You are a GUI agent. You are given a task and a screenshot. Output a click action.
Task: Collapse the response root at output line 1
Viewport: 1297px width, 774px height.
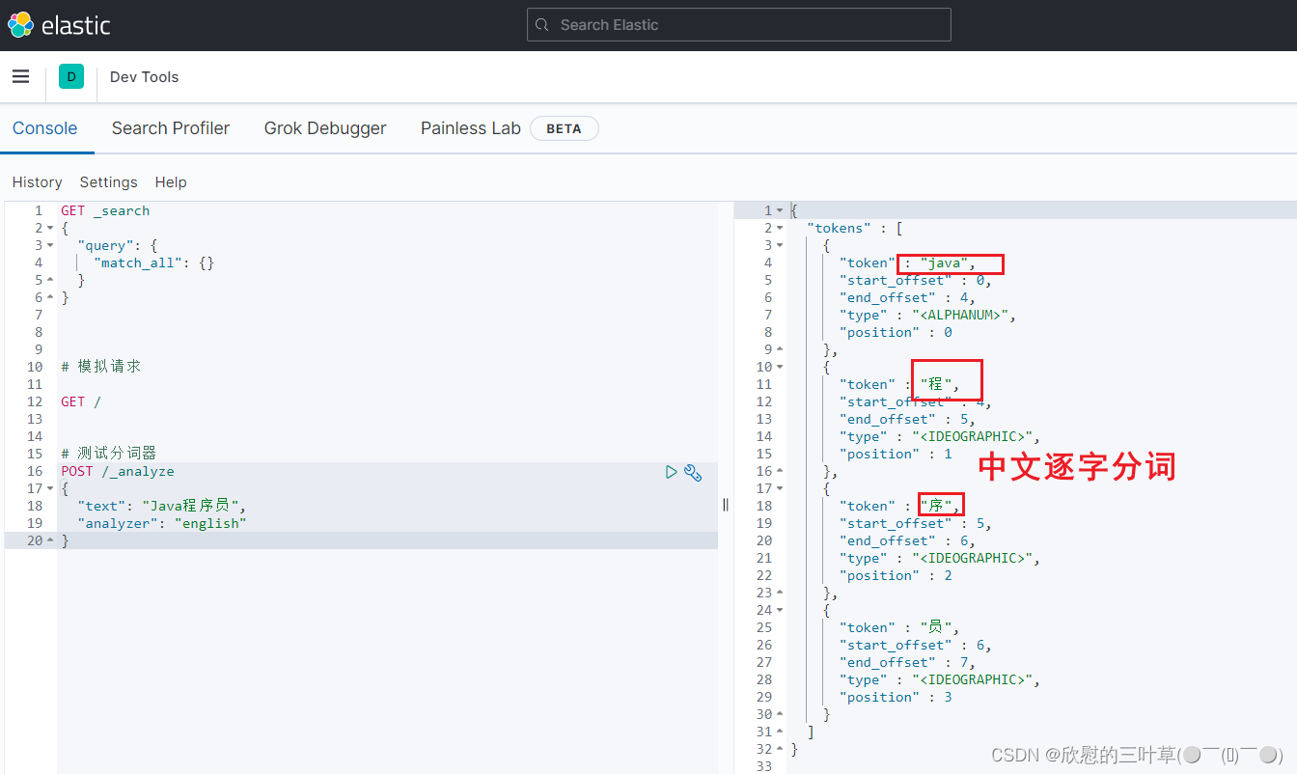[x=780, y=210]
